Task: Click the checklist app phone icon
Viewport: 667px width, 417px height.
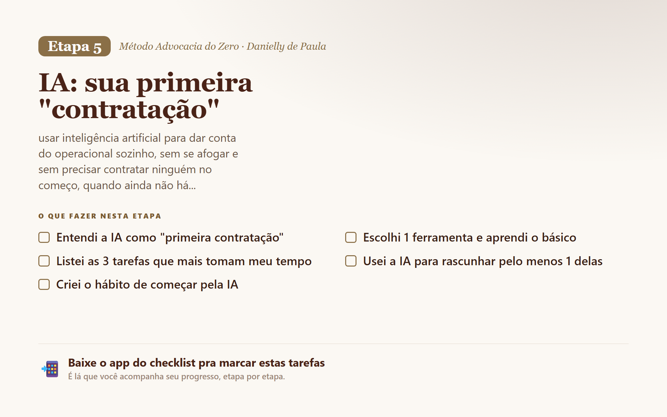Action: click(50, 369)
